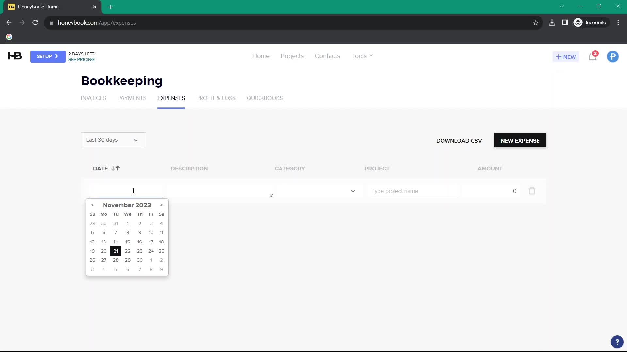Click the DESCRIPTION column header
This screenshot has width=627, height=352.
pos(189,169)
